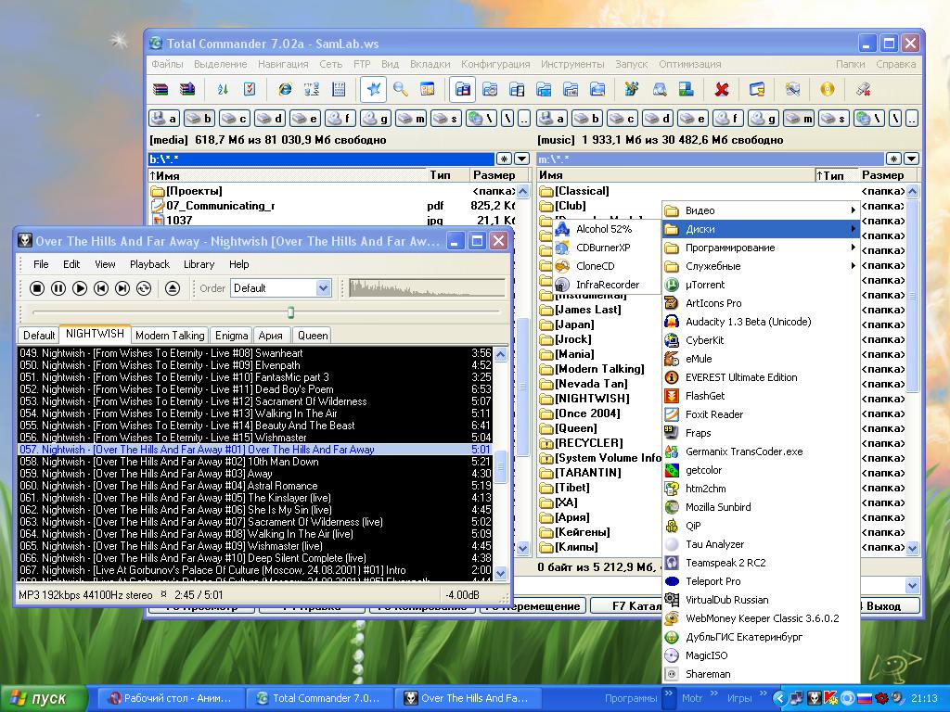Click the pack files book-stack icon
The height and width of the screenshot is (712, 950).
160,90
